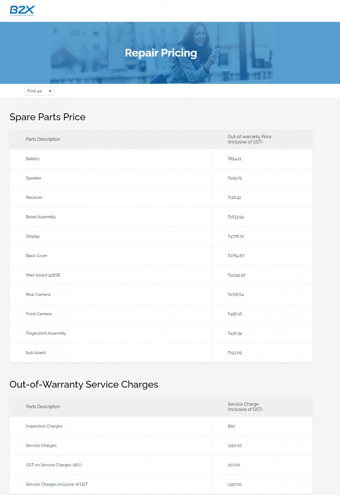Click the Fingerprint Assembly entry
340x495 pixels.
46,333
